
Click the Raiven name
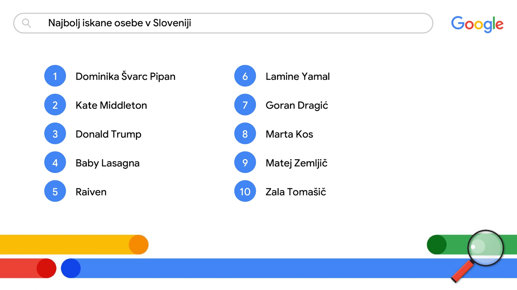pos(91,192)
